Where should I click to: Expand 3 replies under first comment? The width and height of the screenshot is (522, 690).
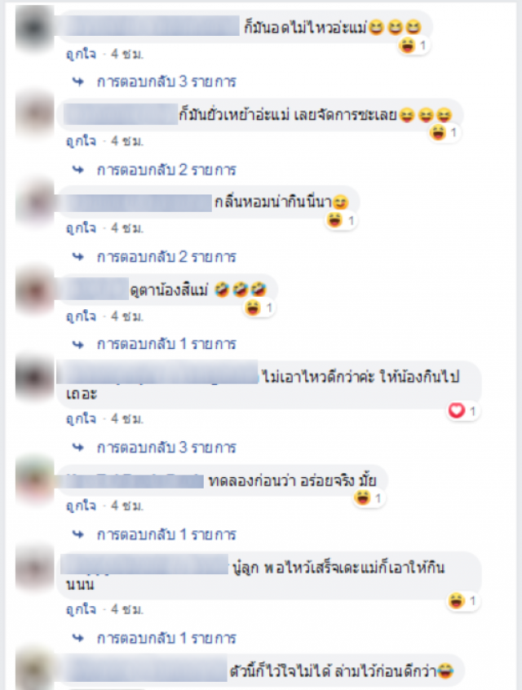166,82
